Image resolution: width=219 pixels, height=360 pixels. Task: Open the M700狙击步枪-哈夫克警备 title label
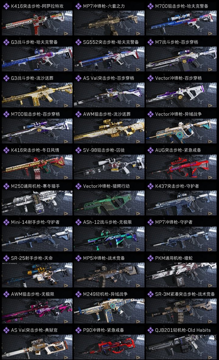(x=182, y=6)
